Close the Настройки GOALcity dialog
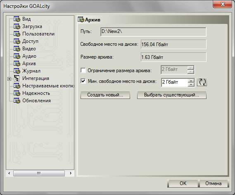This screenshot has height=195, width=235. [223, 4]
